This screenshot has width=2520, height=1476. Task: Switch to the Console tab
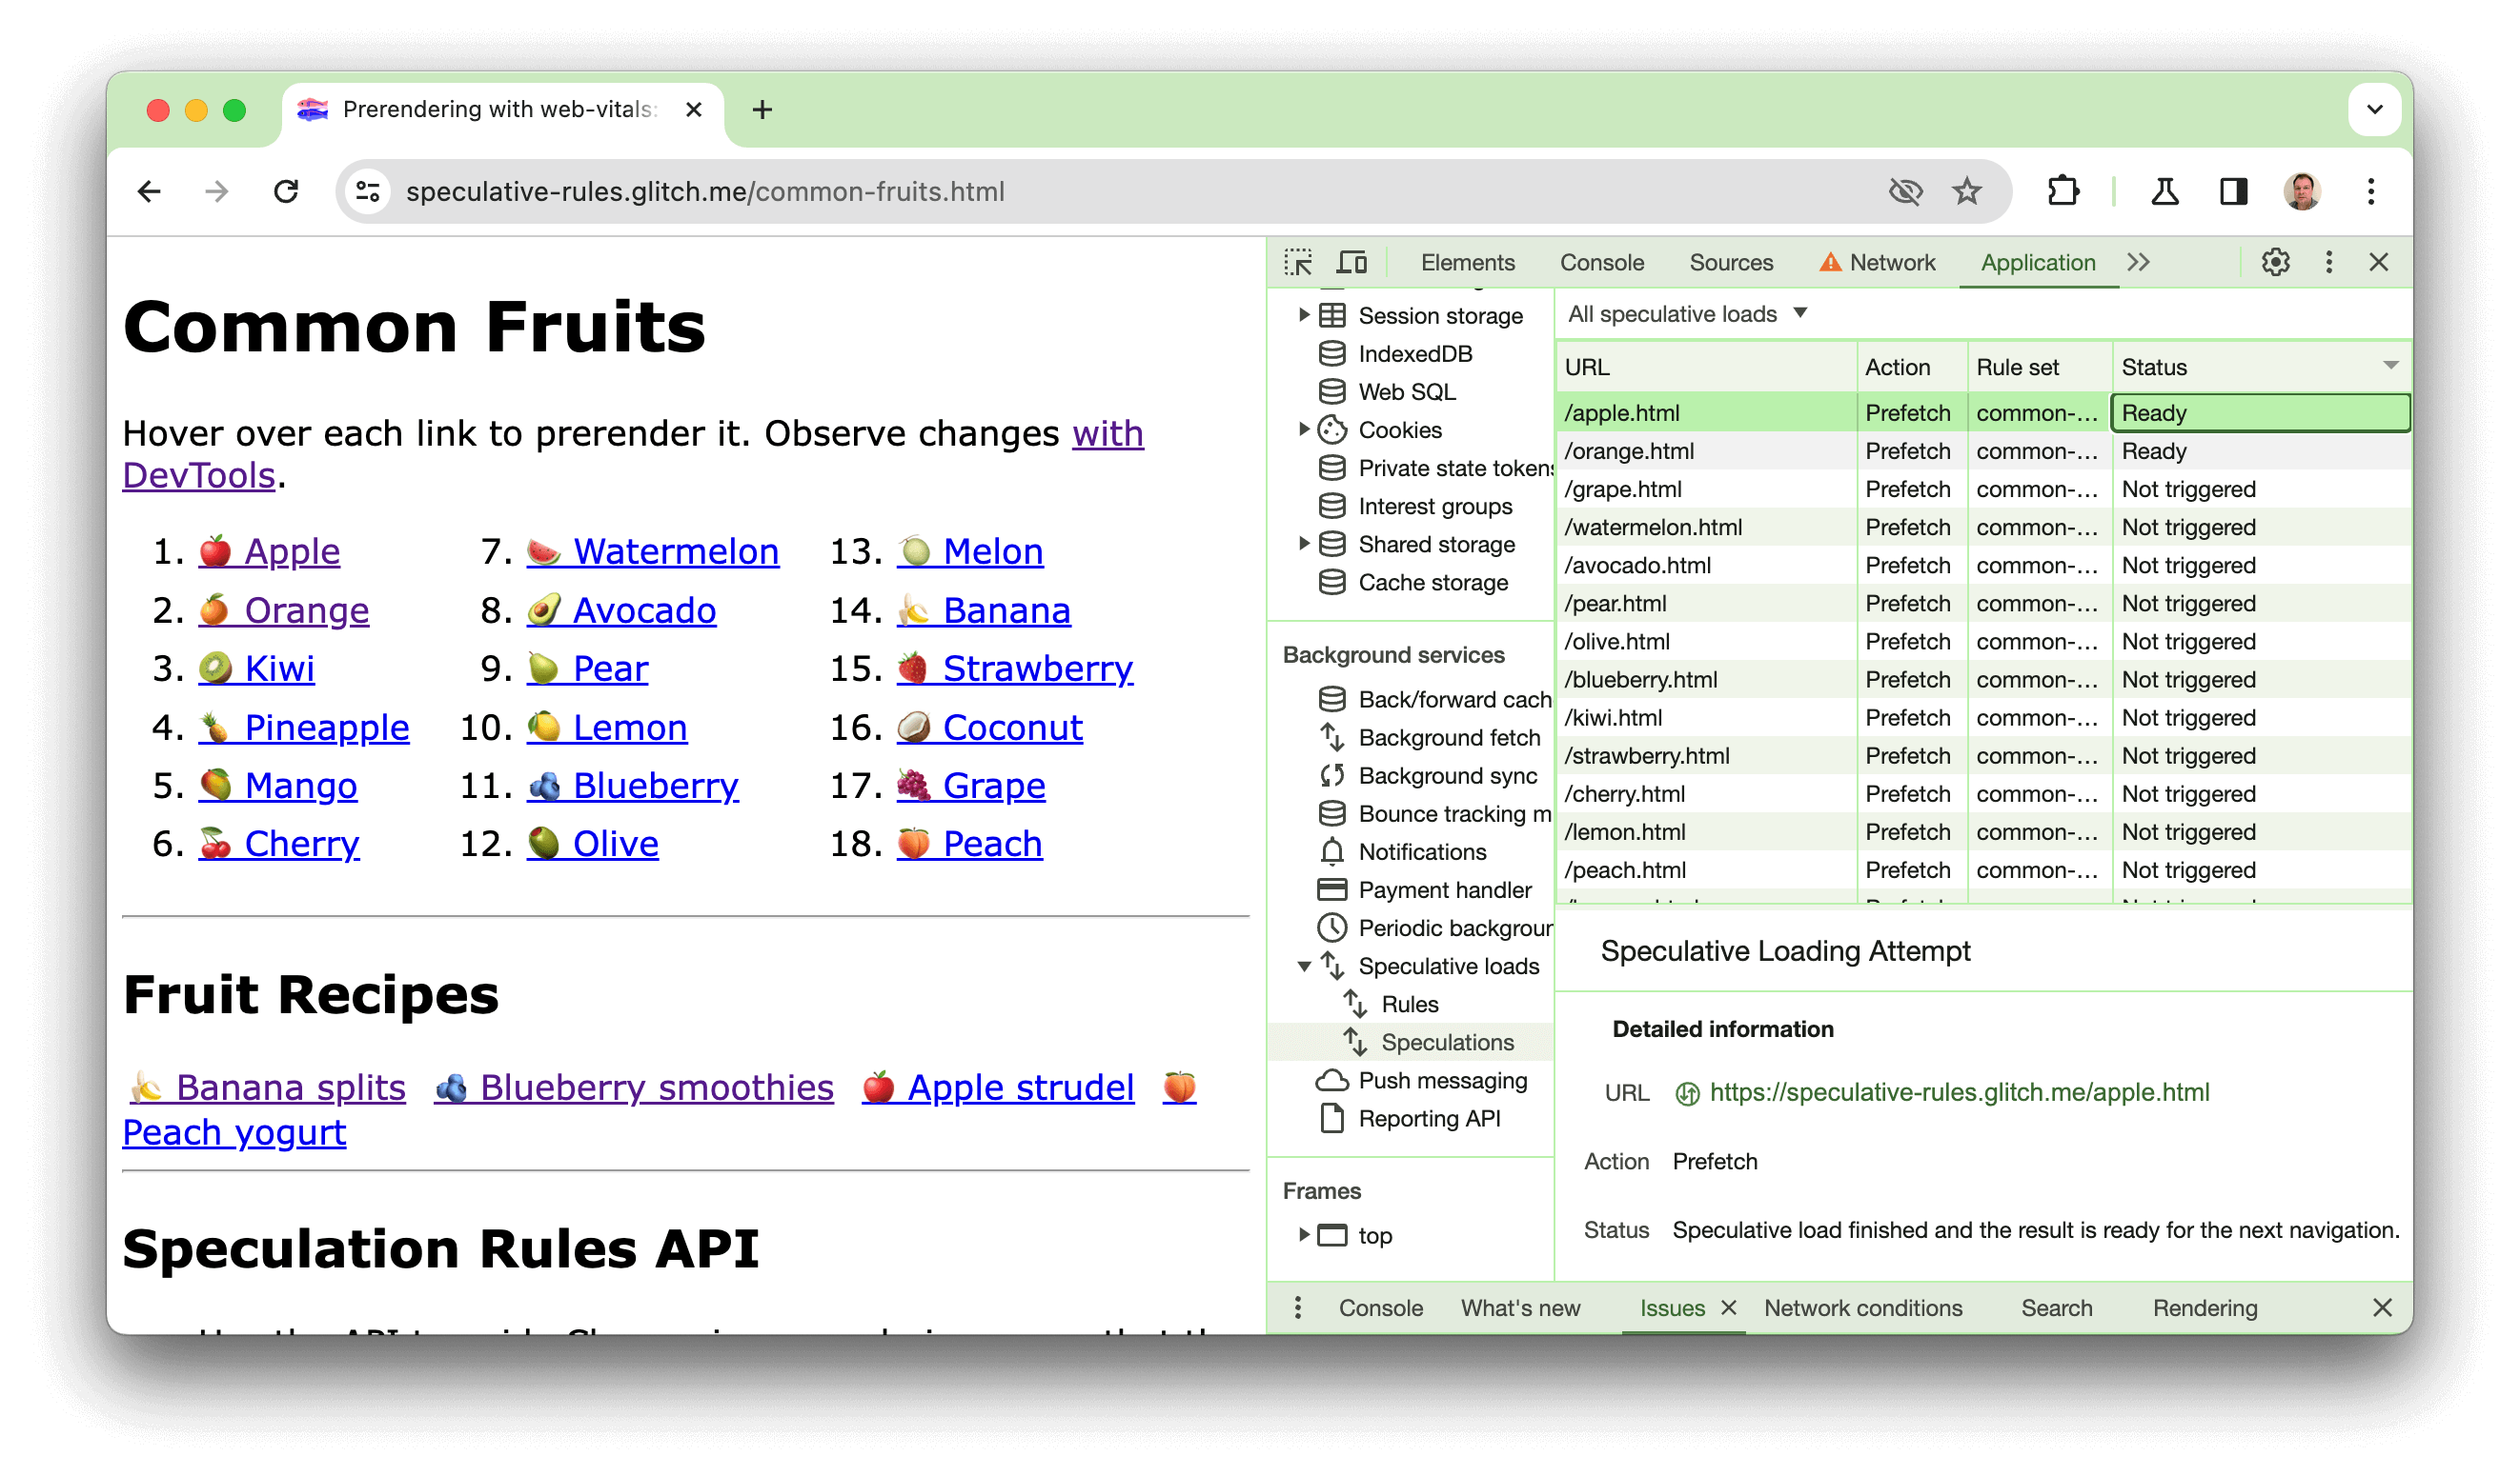[x=1598, y=262]
